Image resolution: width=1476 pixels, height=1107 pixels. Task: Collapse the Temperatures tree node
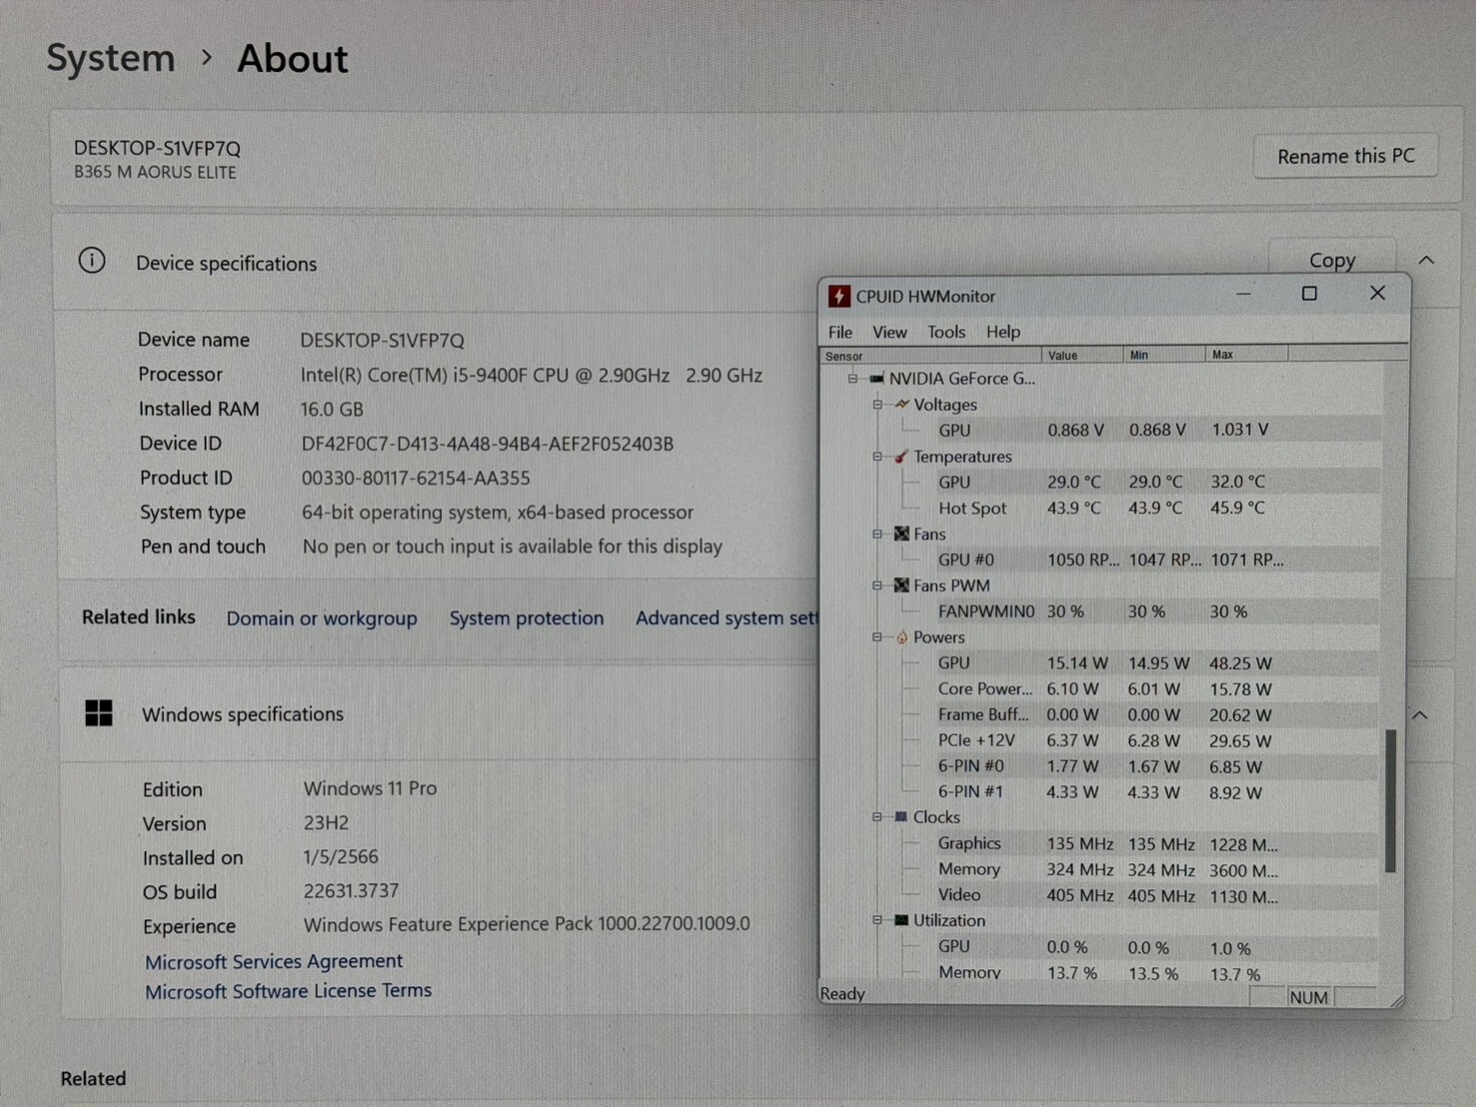(x=877, y=457)
